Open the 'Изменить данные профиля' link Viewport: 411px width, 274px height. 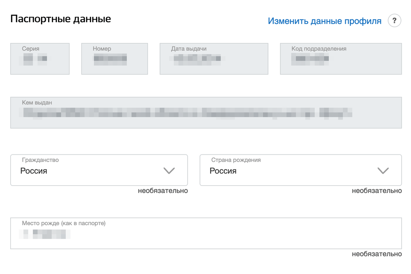(324, 21)
